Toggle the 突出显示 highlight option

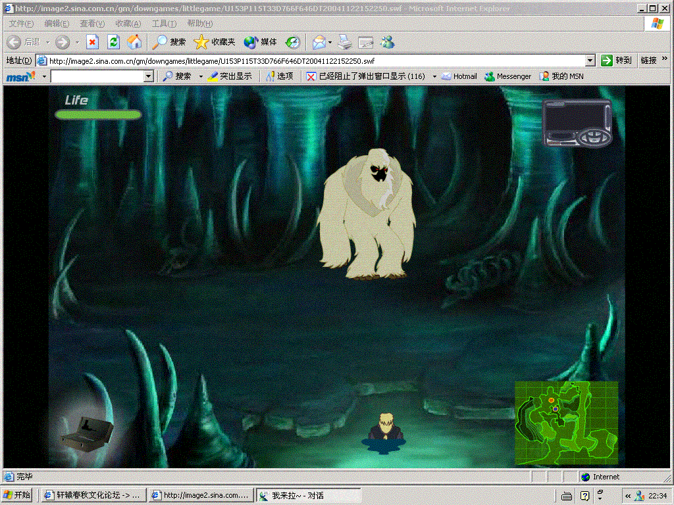(x=230, y=76)
